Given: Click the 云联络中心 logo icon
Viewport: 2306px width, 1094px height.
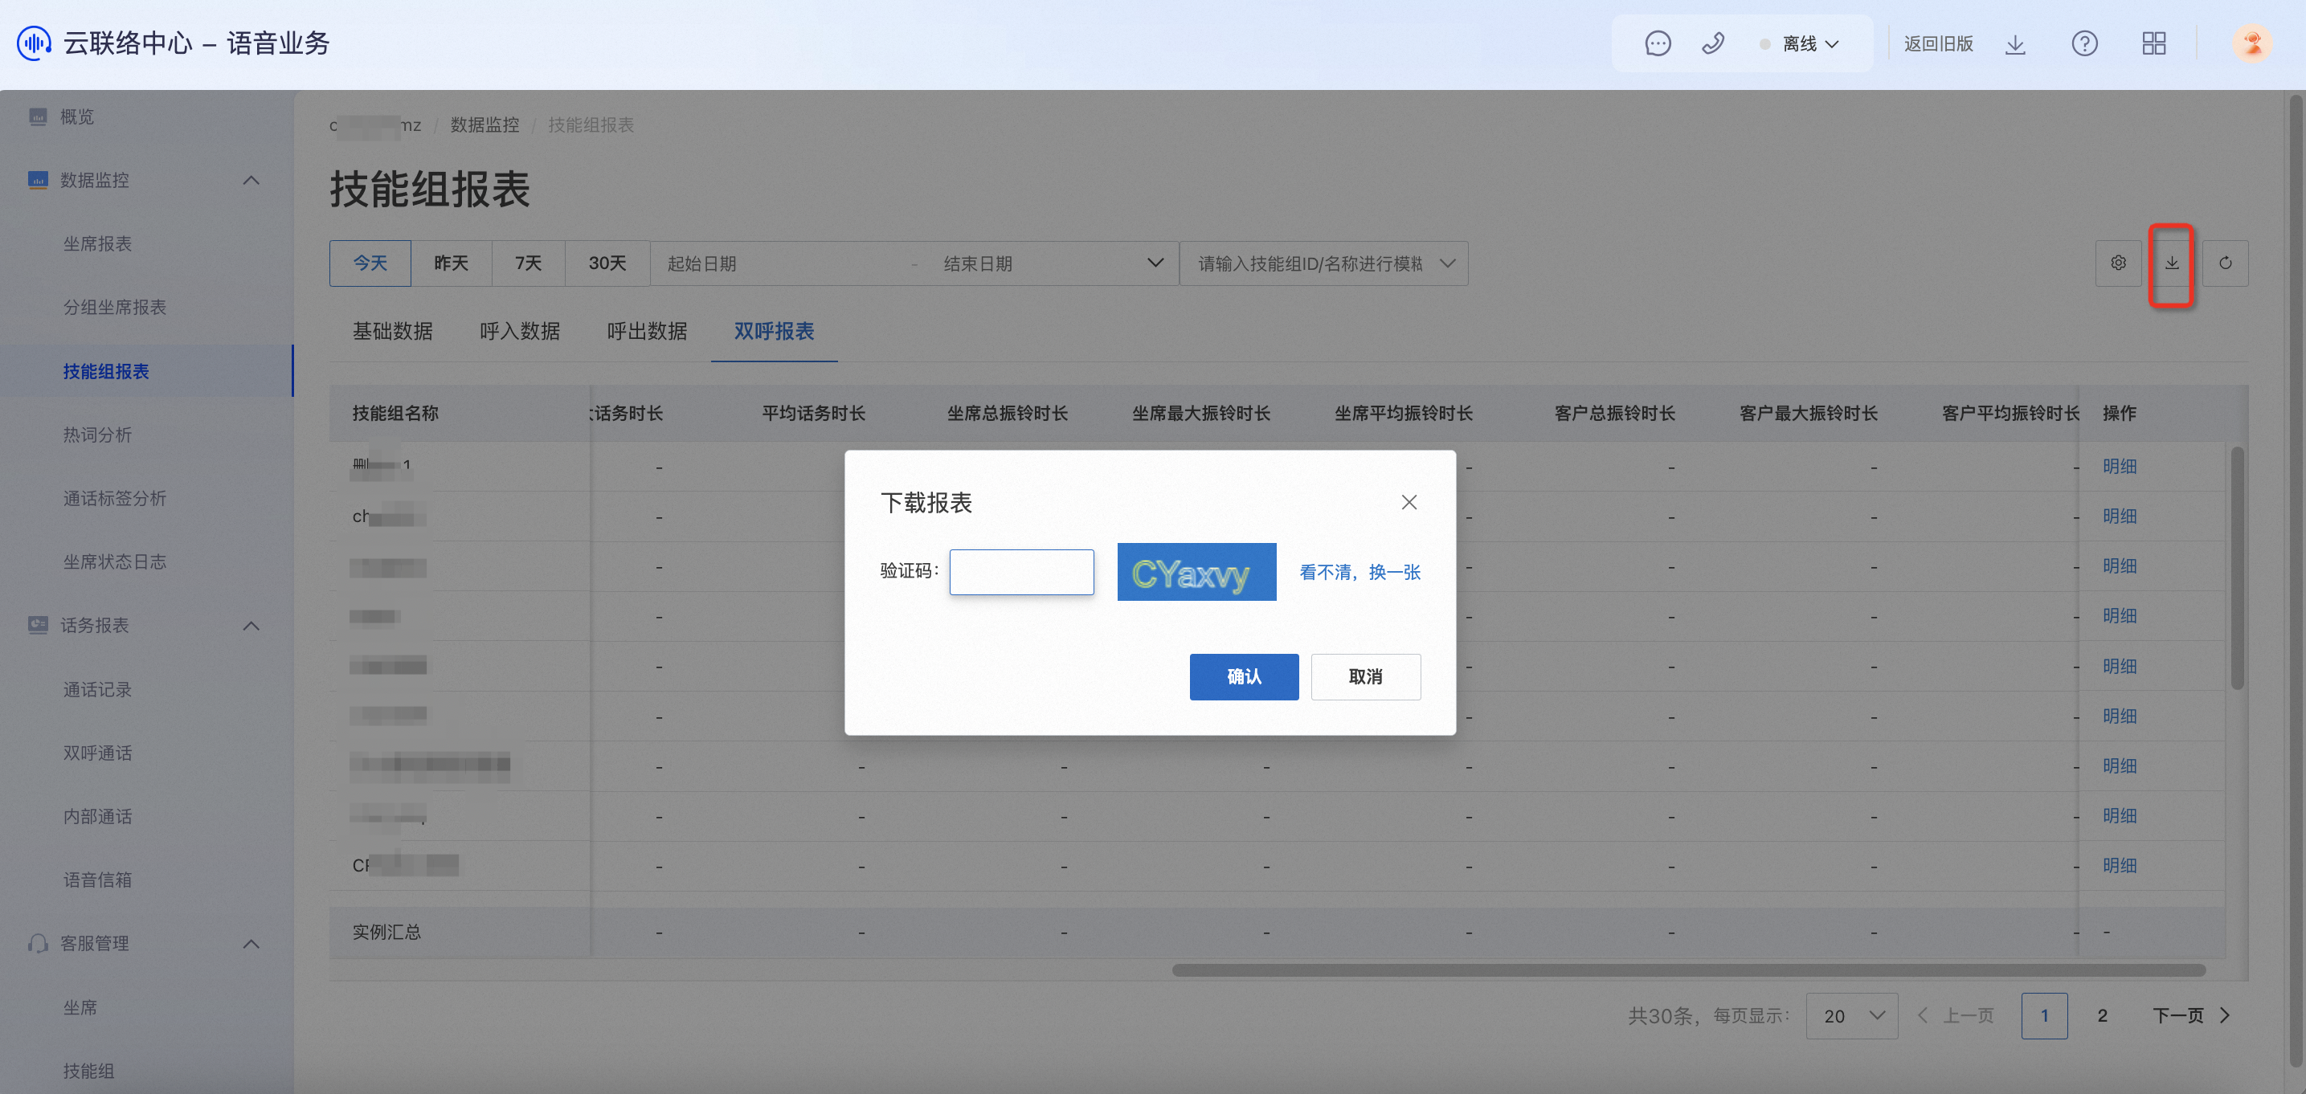Looking at the screenshot, I should point(34,43).
